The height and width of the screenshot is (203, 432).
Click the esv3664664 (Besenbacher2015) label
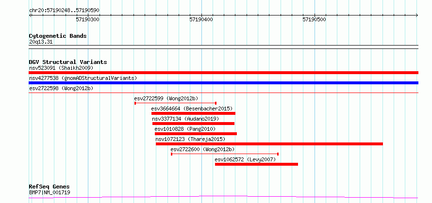(x=192, y=109)
